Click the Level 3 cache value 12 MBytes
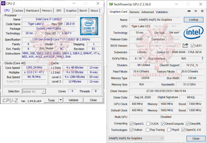 click(75, 82)
